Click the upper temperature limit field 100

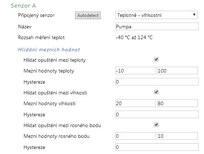pos(178,71)
